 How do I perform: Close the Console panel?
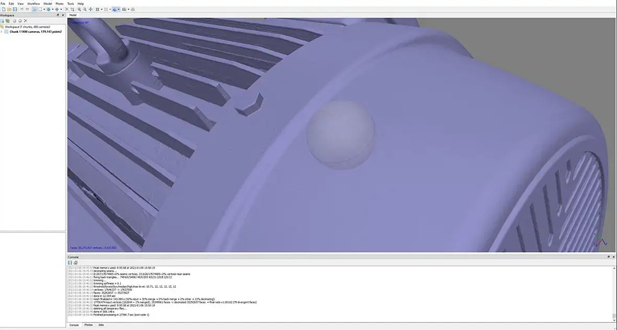pyautogui.click(x=613, y=257)
